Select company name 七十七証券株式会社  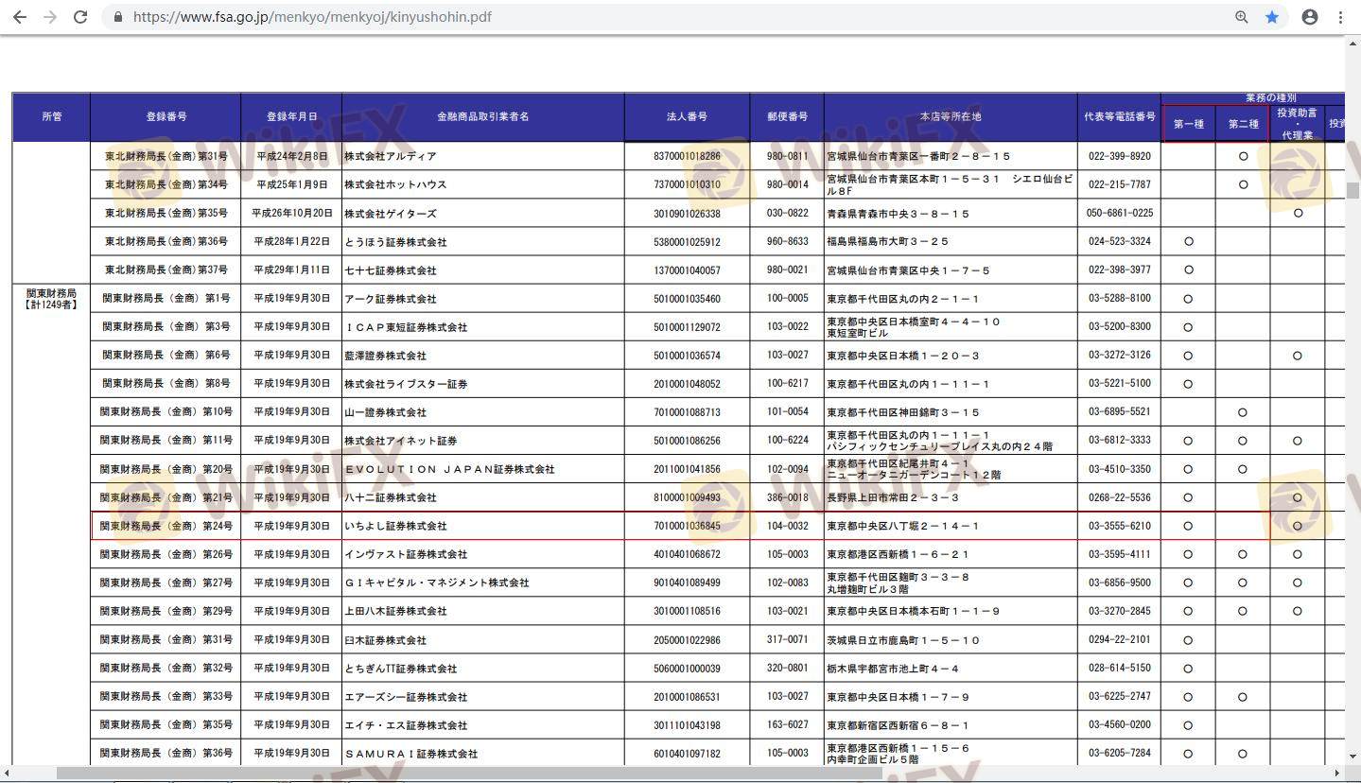click(x=390, y=270)
